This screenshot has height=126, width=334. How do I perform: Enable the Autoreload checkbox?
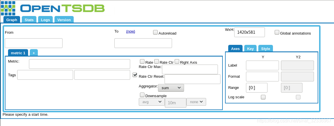155,33
